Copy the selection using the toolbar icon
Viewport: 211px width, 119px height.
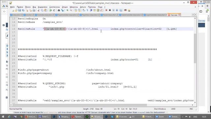[x=42, y=10]
